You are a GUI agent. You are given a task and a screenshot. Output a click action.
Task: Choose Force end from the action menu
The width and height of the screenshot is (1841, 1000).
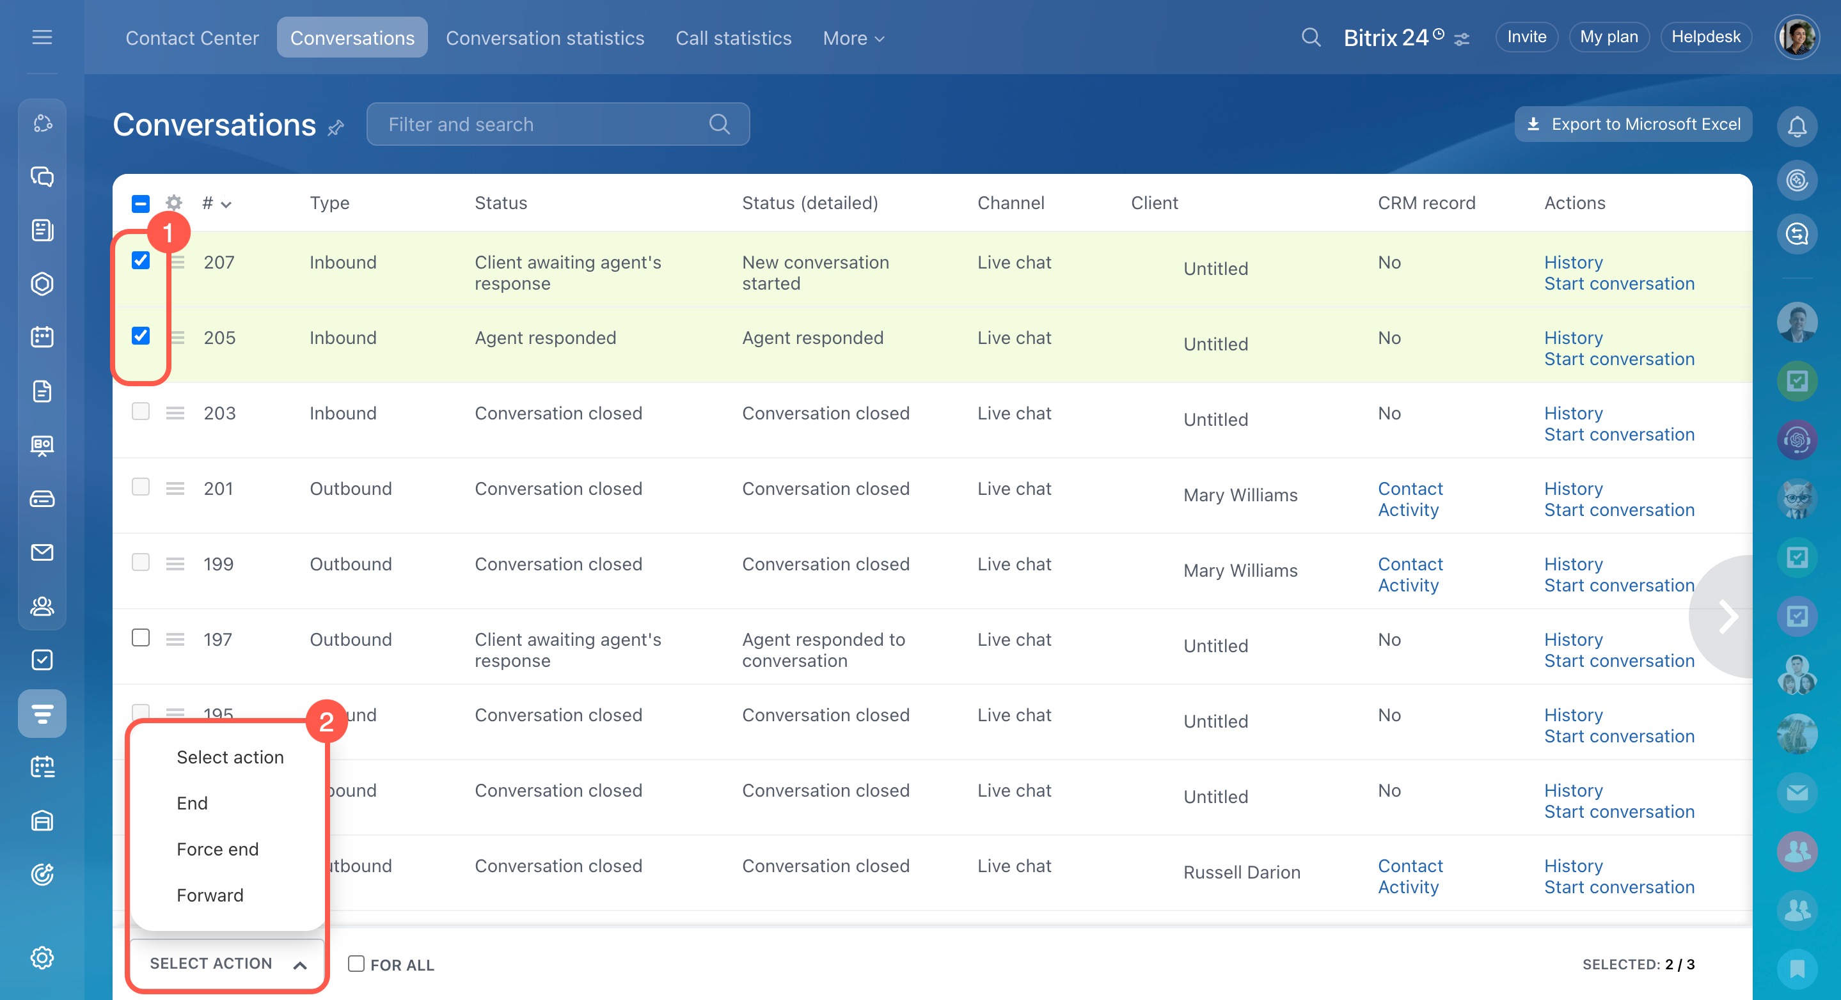pos(217,848)
